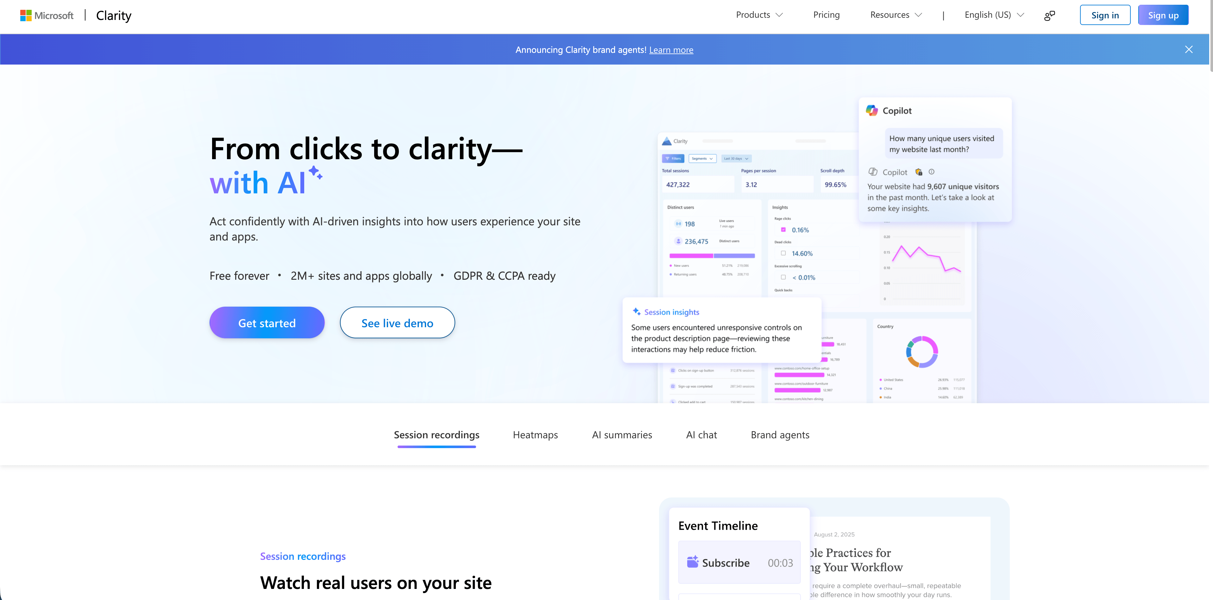Screen dimensions: 1213x600
Task: Click the chevron beside English (US)
Action: click(x=1021, y=15)
